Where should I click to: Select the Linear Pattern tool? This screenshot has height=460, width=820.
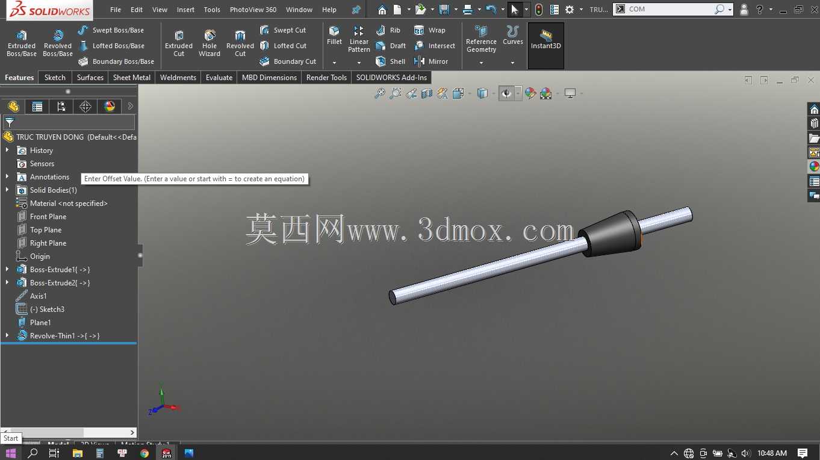[x=359, y=39]
